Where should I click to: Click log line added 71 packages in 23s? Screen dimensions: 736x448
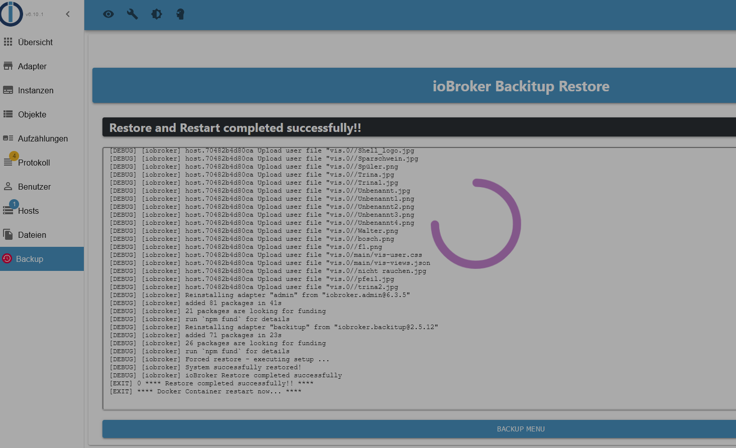pos(196,335)
